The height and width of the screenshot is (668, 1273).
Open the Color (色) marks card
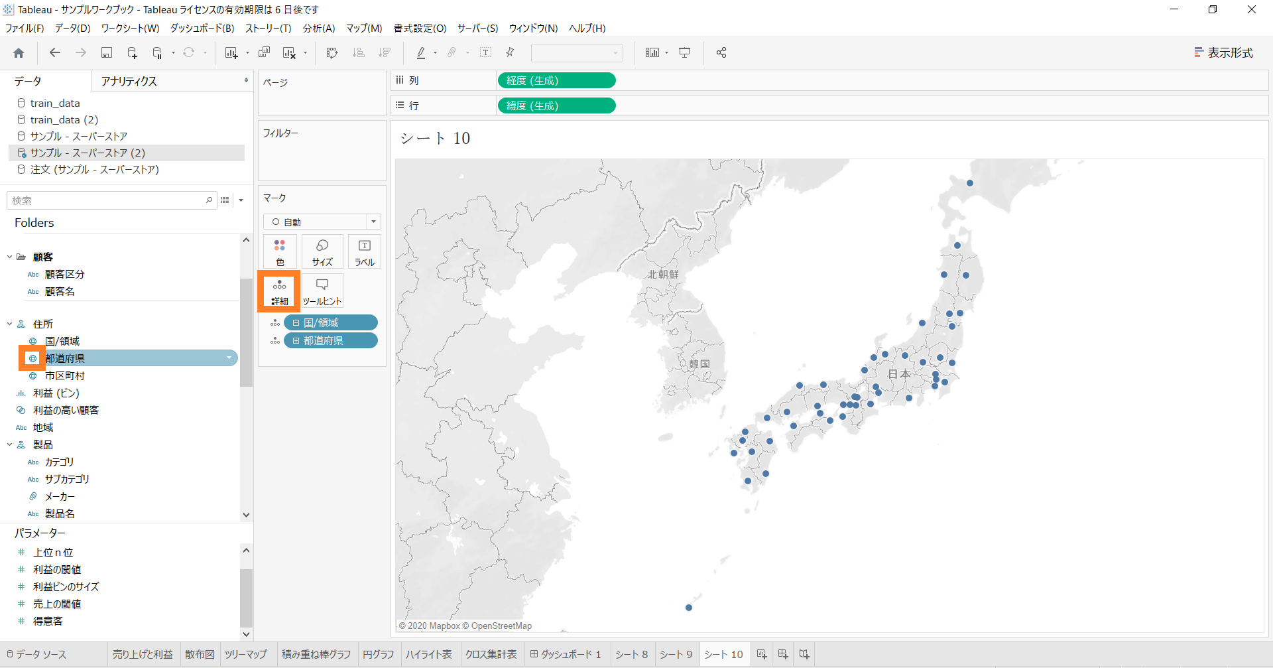tap(280, 252)
